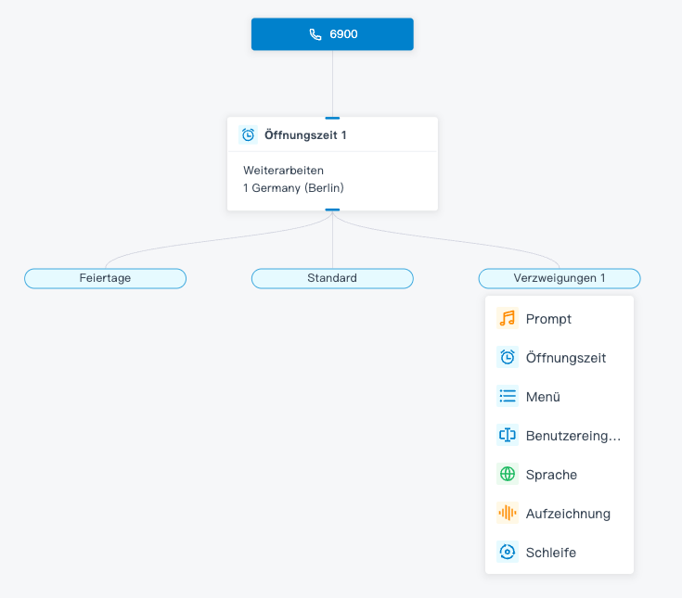Choose the Sprache label in the menu
682x598 pixels.
(551, 475)
